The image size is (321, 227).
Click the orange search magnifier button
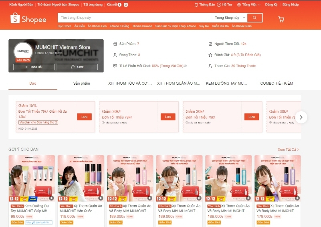[x=254, y=18]
